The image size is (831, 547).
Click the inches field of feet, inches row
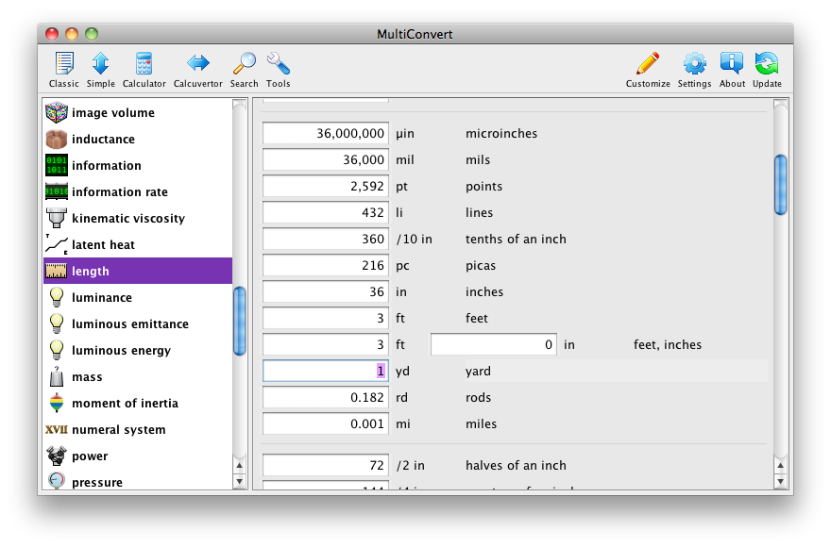493,344
